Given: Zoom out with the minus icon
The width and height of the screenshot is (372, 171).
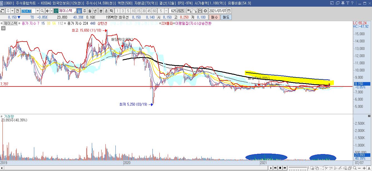Looking at the screenshot, I should point(359,168).
